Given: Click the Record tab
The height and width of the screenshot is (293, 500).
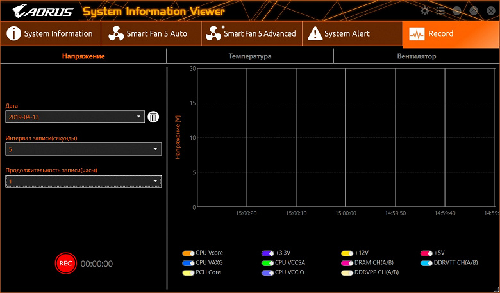Looking at the screenshot, I should [440, 34].
